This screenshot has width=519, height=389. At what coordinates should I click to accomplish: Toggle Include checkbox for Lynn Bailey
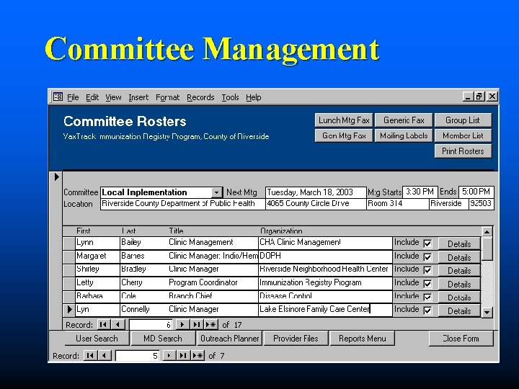tap(427, 243)
